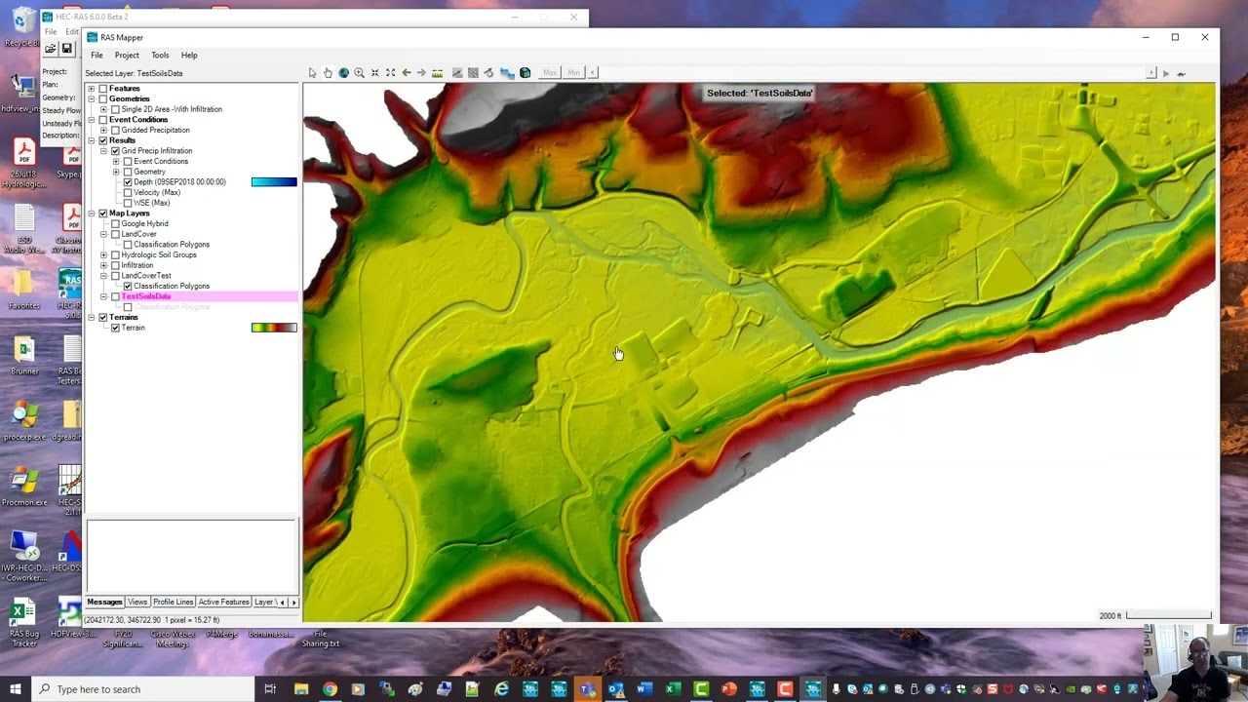Click the zoom to full extent icon
The height and width of the screenshot is (702, 1248).
390,73
